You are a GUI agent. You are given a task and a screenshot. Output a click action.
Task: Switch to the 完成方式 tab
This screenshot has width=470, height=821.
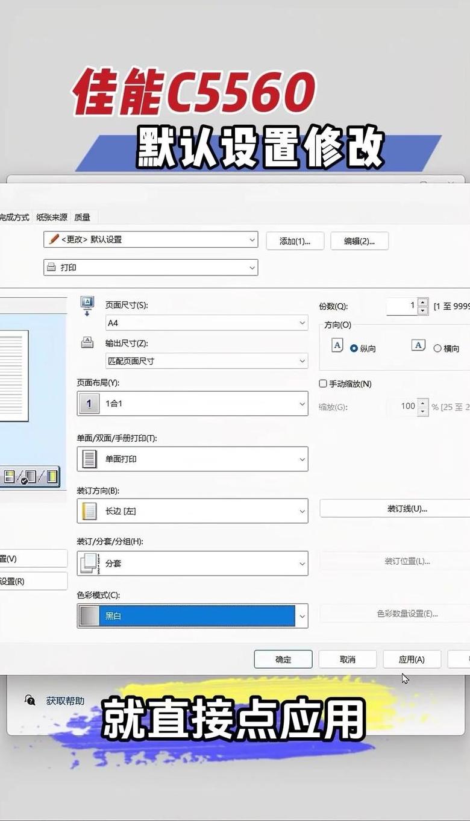tap(14, 217)
